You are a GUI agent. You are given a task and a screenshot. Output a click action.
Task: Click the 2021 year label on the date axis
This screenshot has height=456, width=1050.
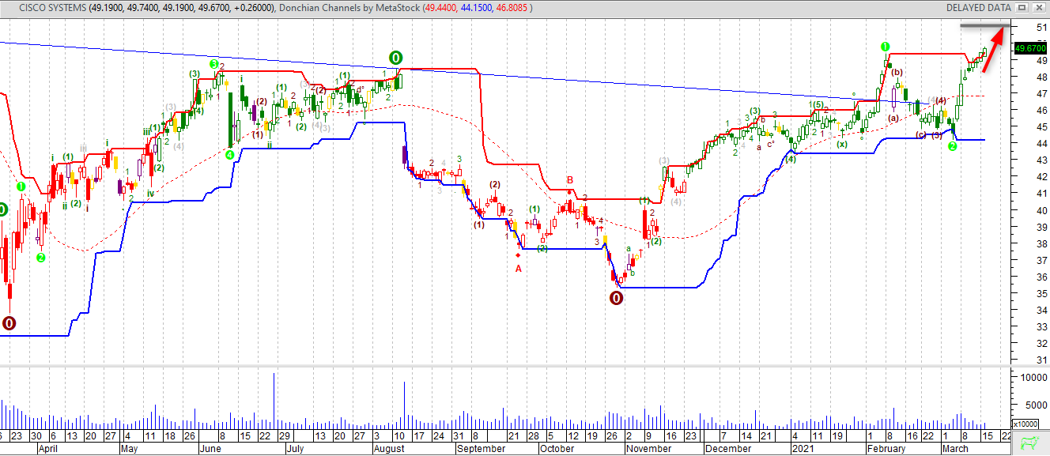(x=804, y=448)
